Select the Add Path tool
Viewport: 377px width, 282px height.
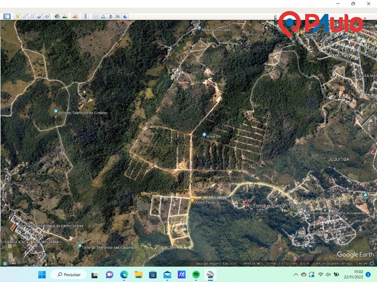tap(32, 16)
